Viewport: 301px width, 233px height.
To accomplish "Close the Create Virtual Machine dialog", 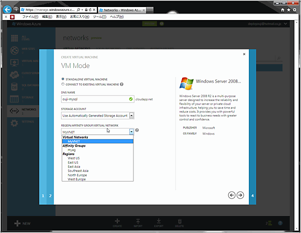I will point(244,54).
